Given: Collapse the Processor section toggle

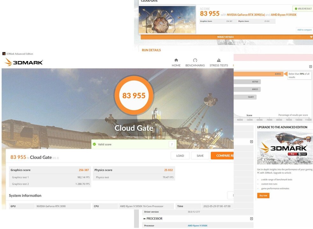Looking at the screenshot, I should coord(252,219).
